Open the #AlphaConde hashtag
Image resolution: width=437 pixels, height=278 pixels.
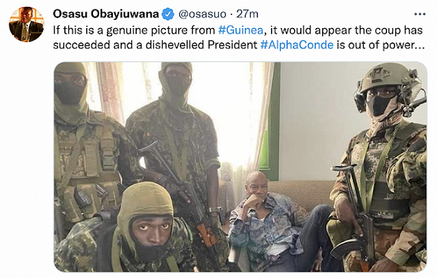pos(297,45)
